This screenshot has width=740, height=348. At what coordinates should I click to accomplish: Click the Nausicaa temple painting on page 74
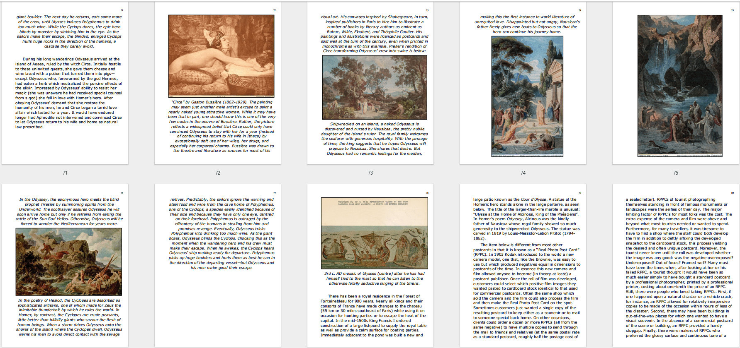(x=527, y=96)
